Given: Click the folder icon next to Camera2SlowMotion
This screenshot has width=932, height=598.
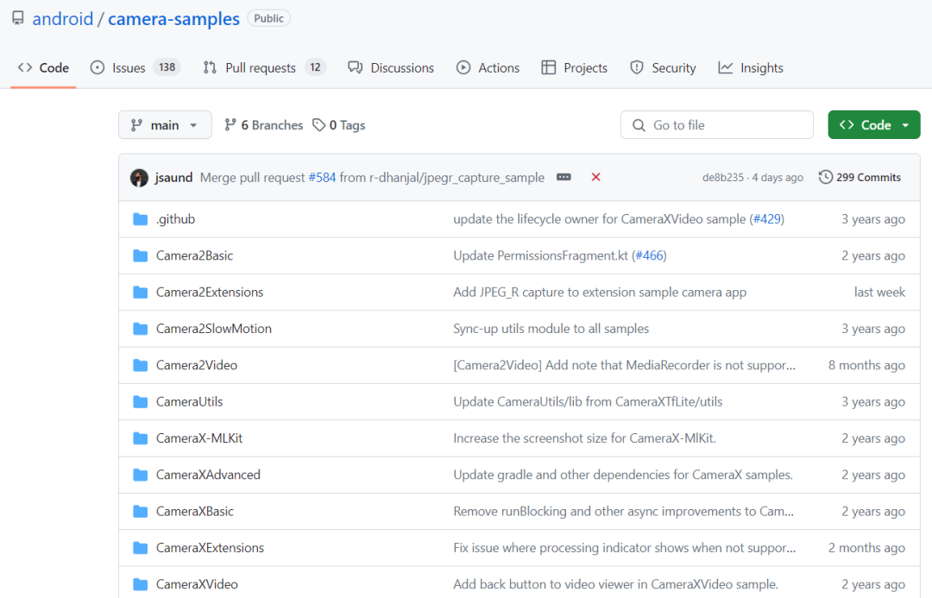Looking at the screenshot, I should 141,329.
